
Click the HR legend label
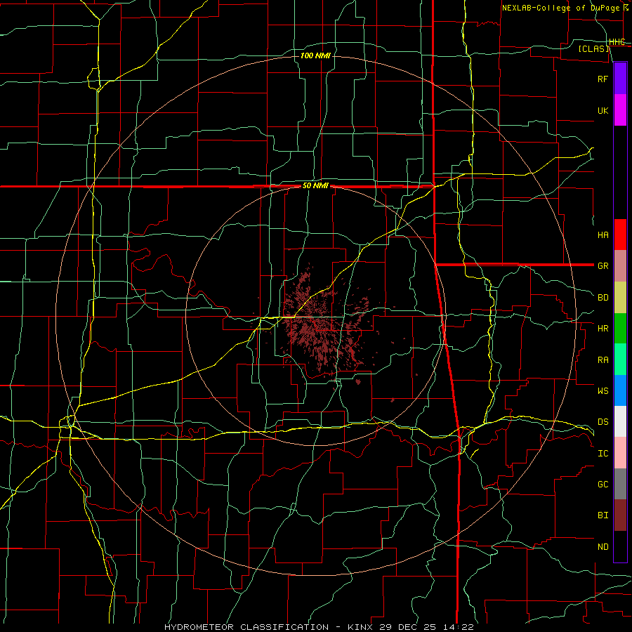pyautogui.click(x=603, y=329)
